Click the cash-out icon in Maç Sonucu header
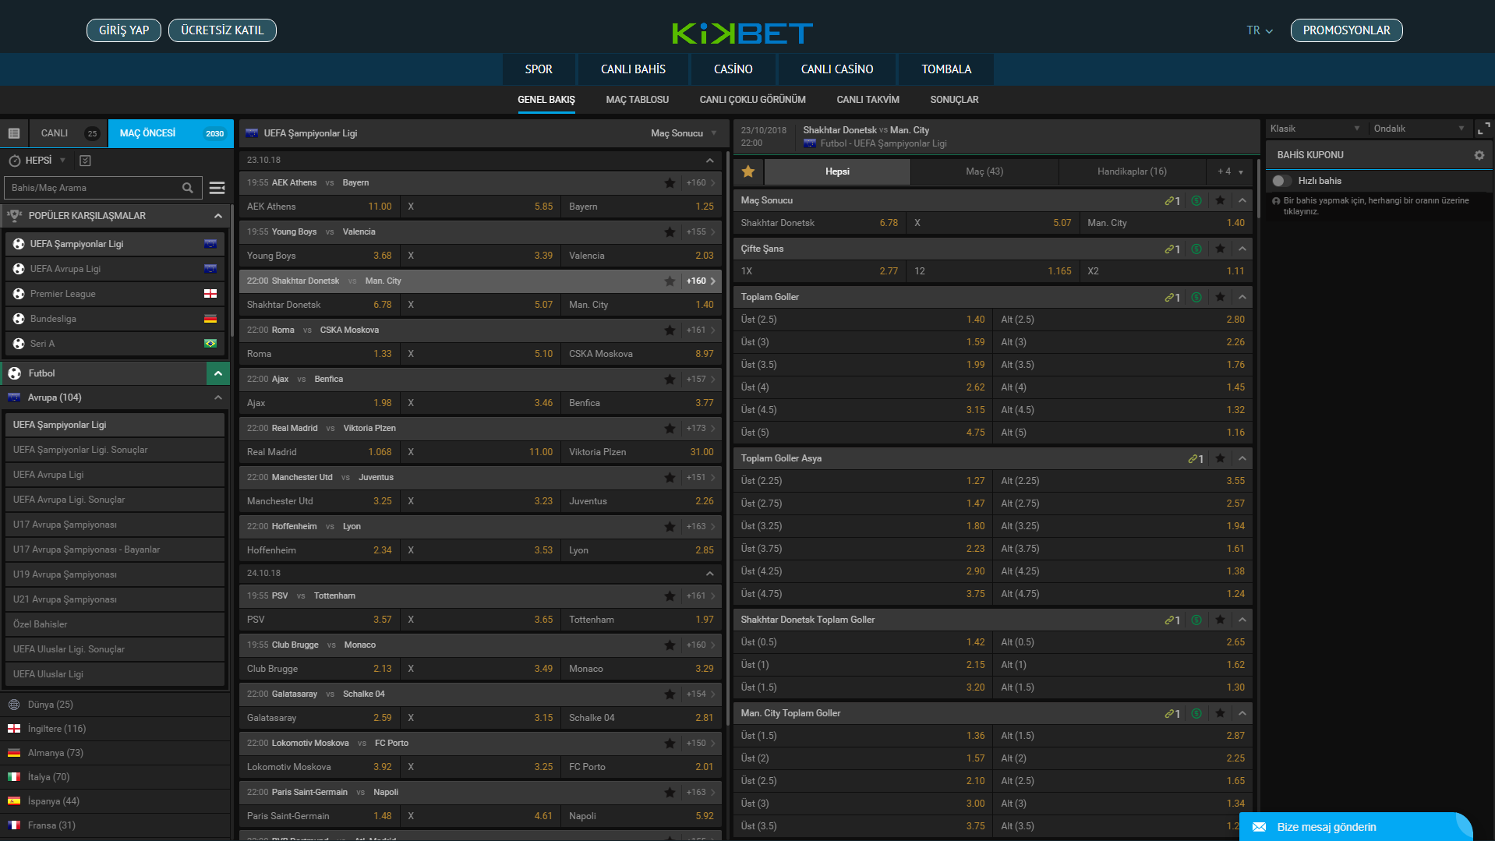The height and width of the screenshot is (841, 1495). tap(1196, 201)
